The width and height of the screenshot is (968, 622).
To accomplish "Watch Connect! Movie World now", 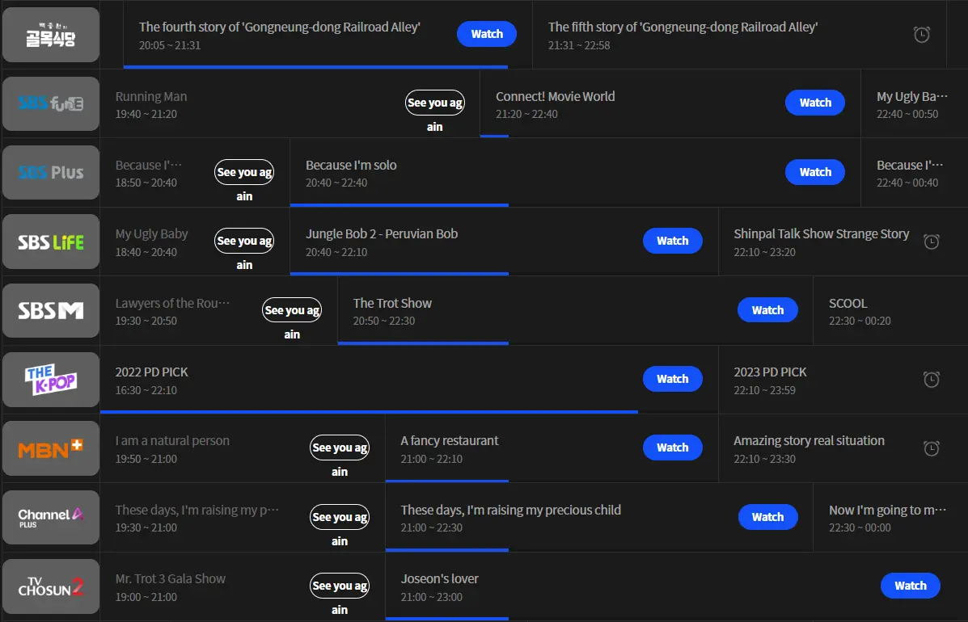I will [815, 103].
